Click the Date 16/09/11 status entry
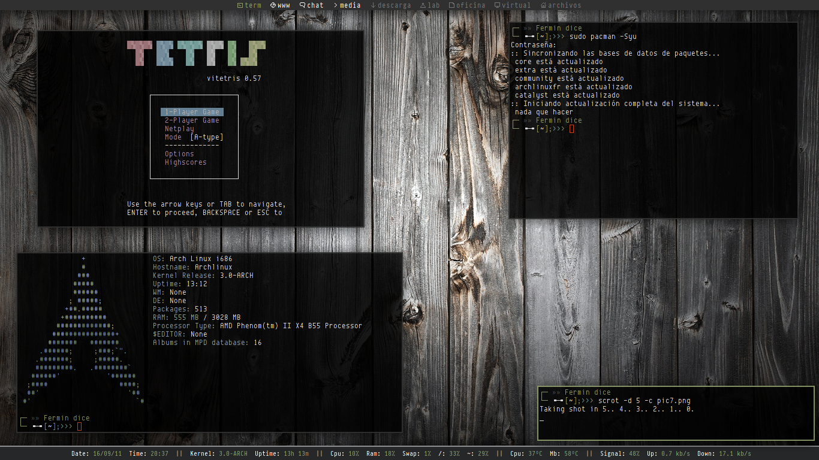The width and height of the screenshot is (819, 460). click(97, 453)
